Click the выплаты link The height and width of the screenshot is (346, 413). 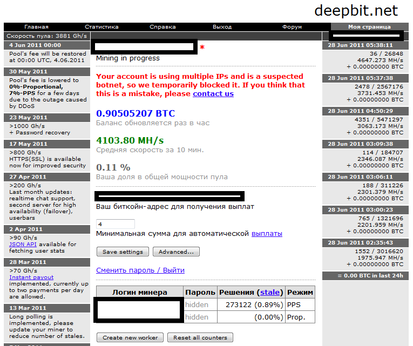pos(267,234)
